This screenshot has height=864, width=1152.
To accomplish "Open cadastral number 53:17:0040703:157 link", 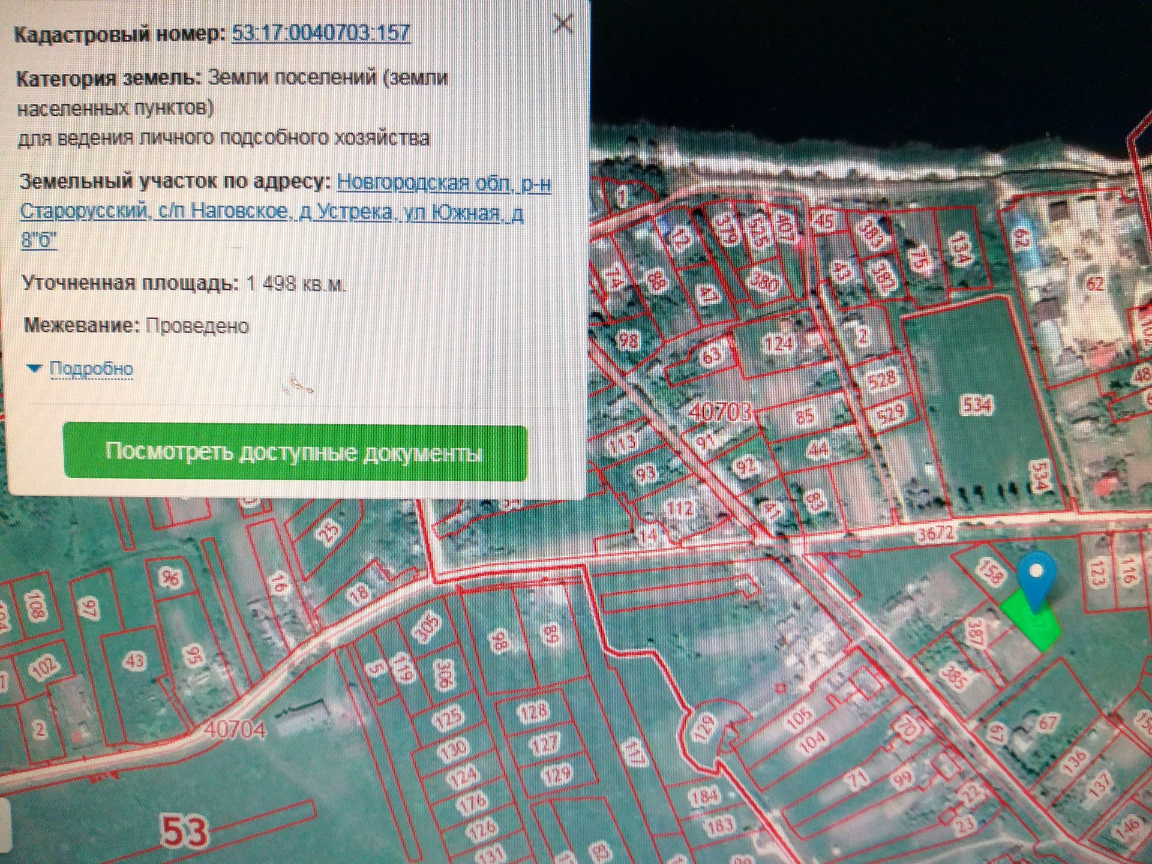I will pyautogui.click(x=320, y=32).
